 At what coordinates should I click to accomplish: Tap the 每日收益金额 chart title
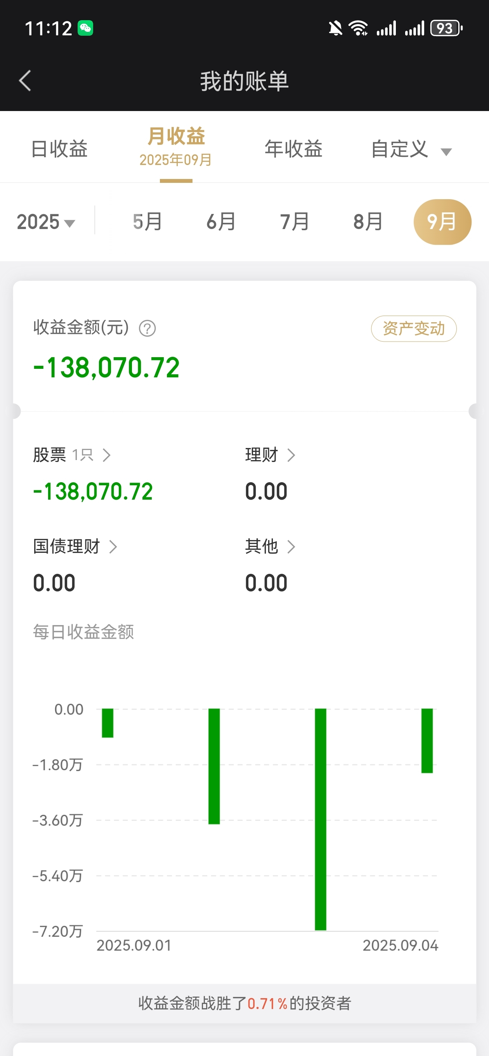83,632
